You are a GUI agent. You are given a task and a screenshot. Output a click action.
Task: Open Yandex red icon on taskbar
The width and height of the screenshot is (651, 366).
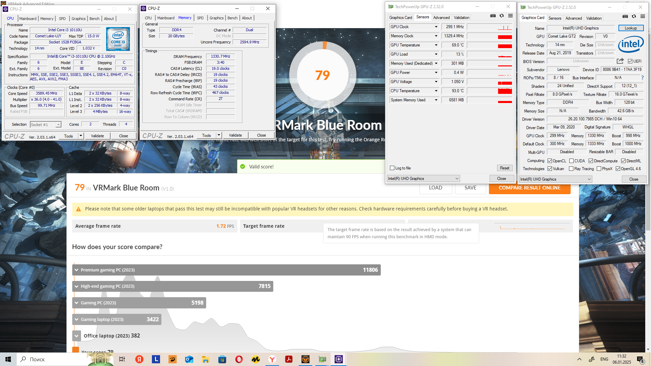pos(139,359)
